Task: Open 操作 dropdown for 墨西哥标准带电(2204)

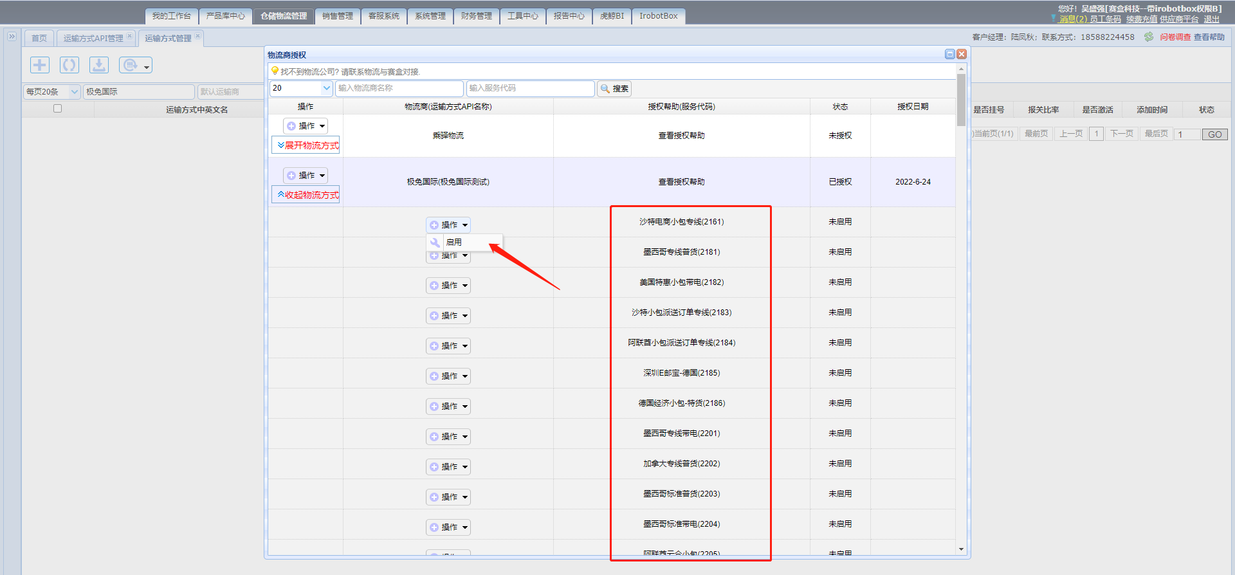Action: tap(448, 527)
